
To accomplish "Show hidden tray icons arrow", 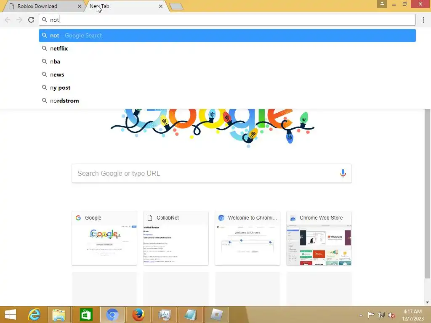I will [361, 315].
